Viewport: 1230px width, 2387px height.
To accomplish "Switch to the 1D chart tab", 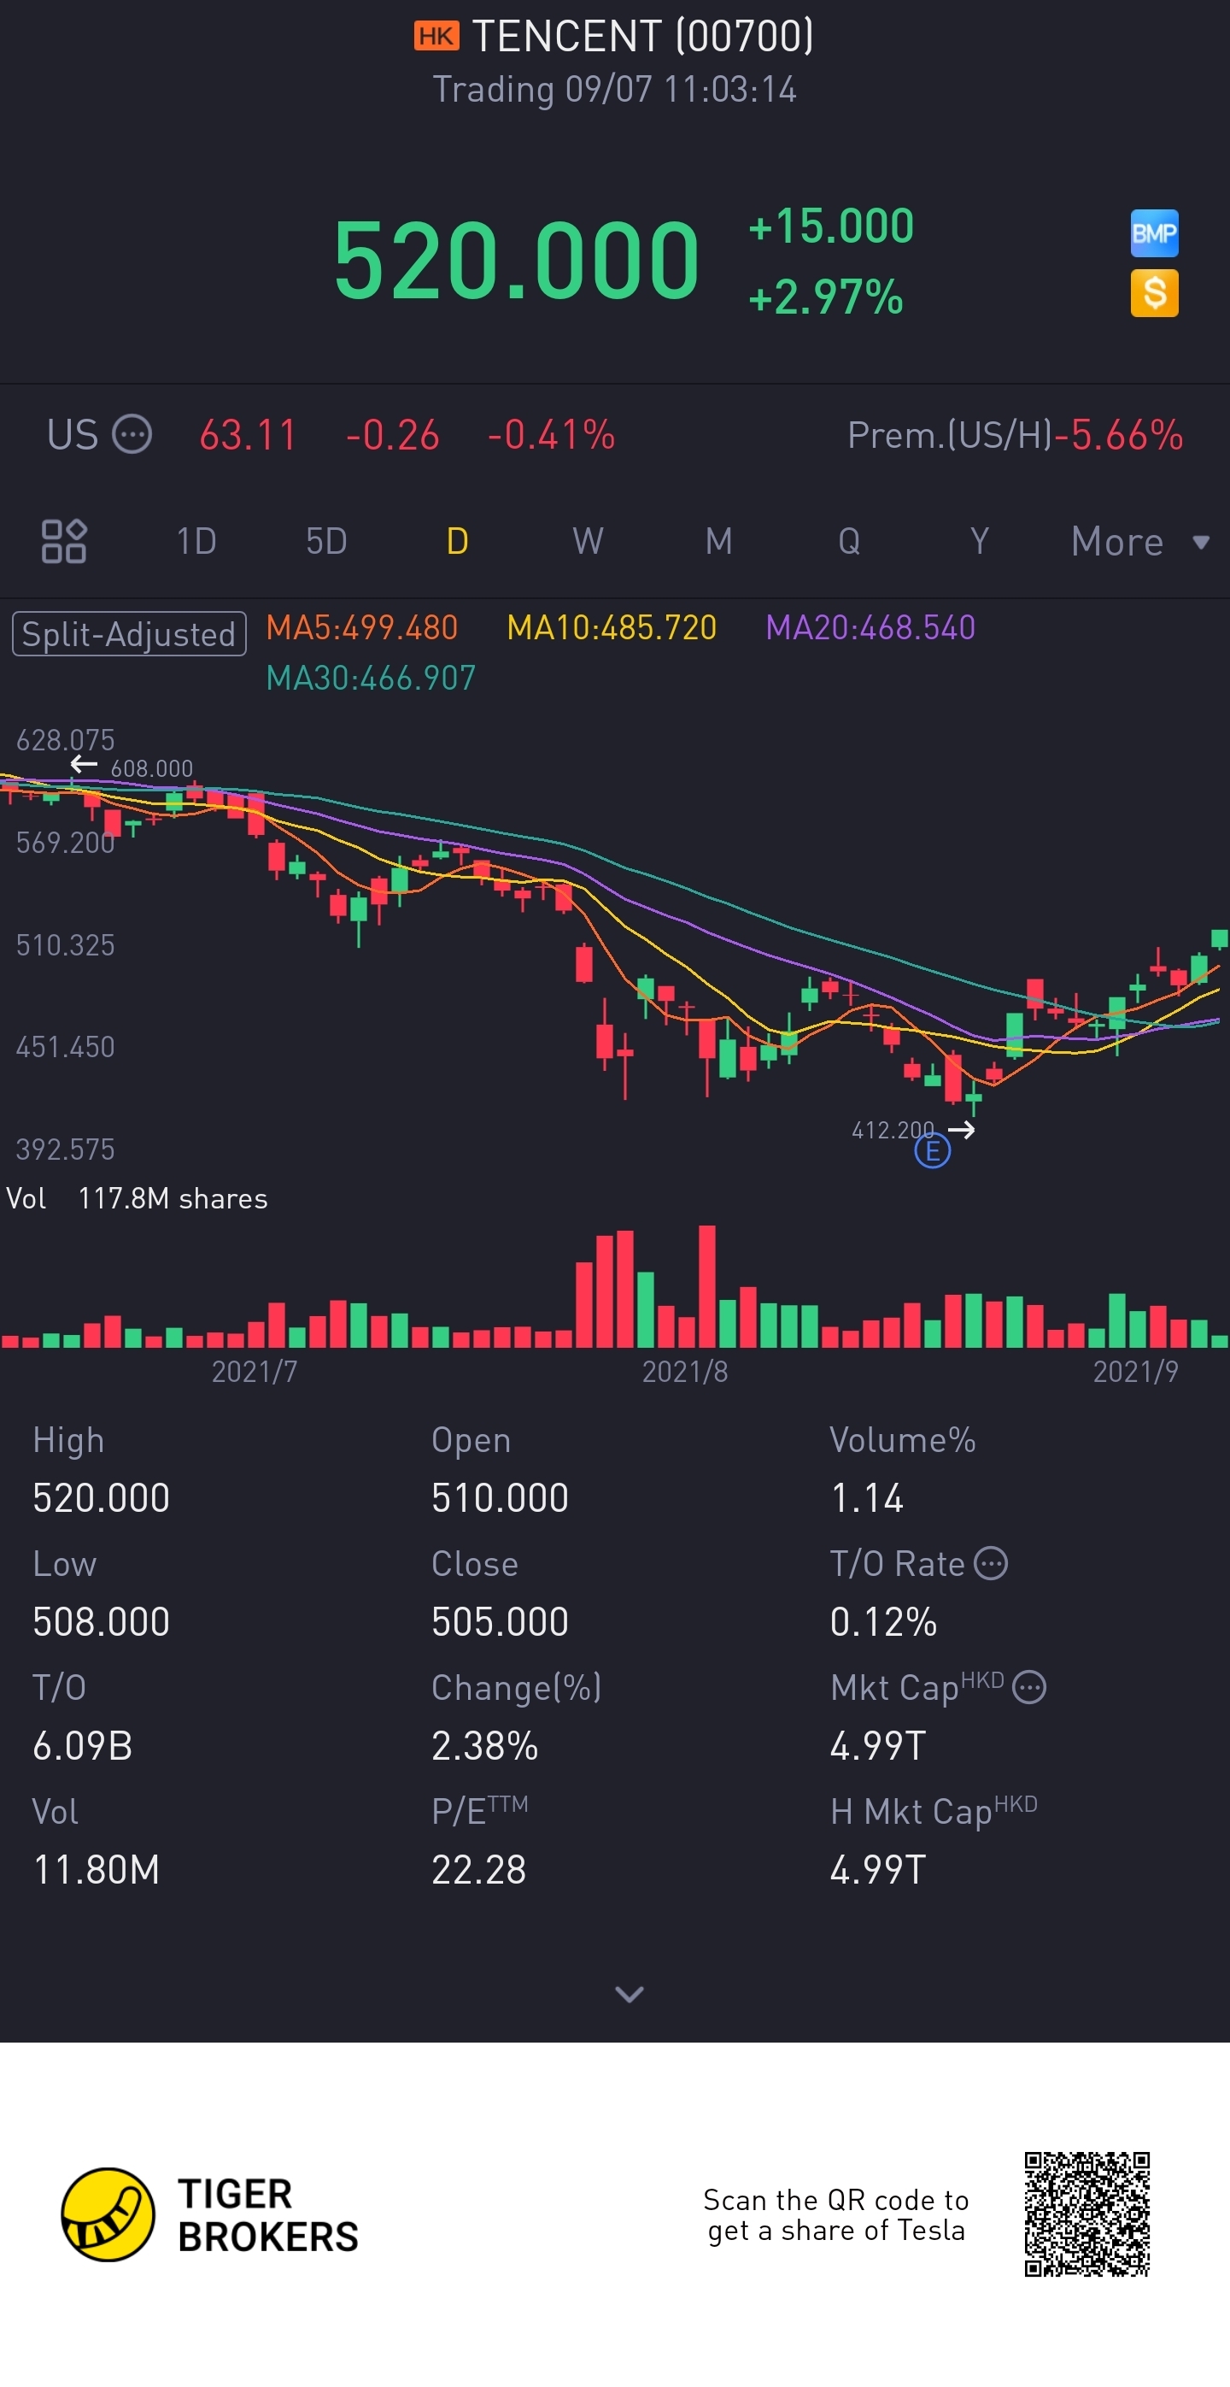I will (196, 541).
